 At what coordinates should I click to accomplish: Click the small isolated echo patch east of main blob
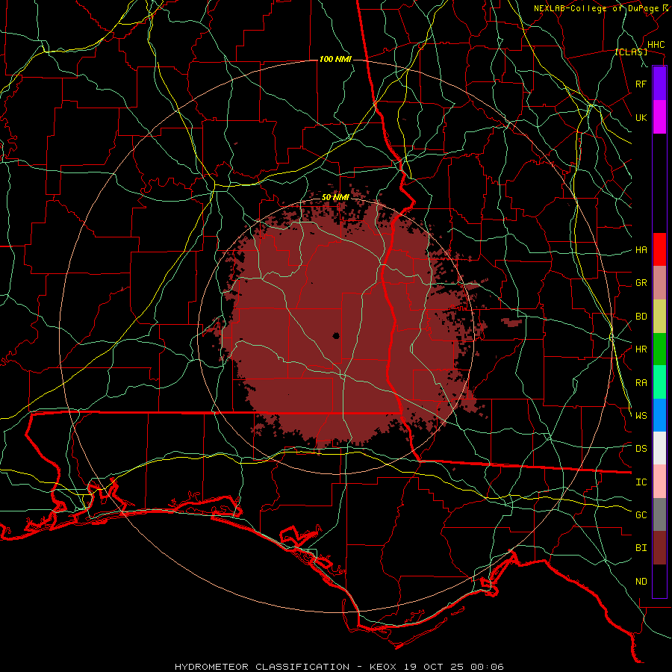(511, 322)
